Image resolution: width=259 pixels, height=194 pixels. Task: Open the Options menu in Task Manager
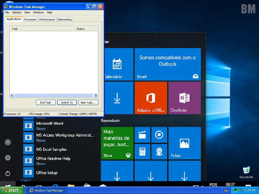16,12
